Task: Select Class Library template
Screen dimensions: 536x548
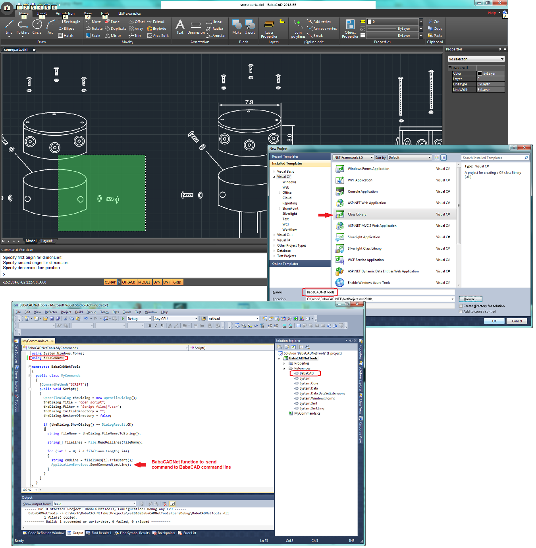Action: coord(394,214)
